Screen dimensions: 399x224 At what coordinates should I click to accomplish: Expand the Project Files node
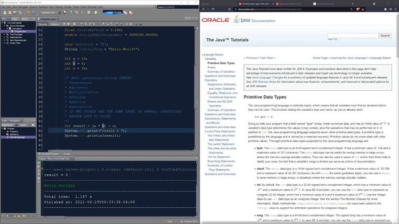pyautogui.click(x=4, y=43)
